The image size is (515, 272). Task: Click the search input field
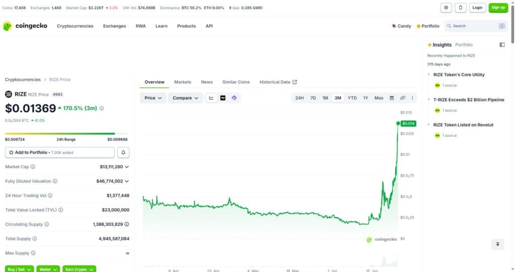pyautogui.click(x=476, y=26)
